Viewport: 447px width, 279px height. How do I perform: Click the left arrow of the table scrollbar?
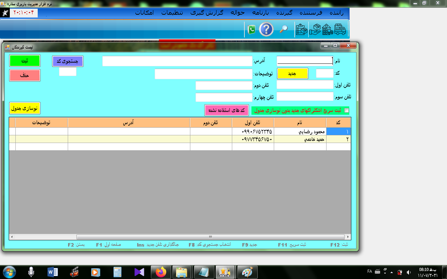coord(12,237)
